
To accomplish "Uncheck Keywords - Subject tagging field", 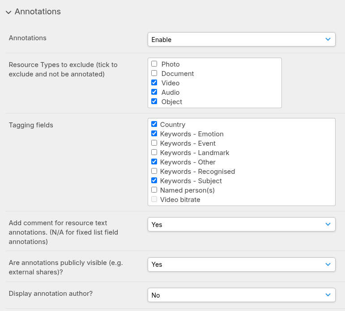I will tap(154, 181).
